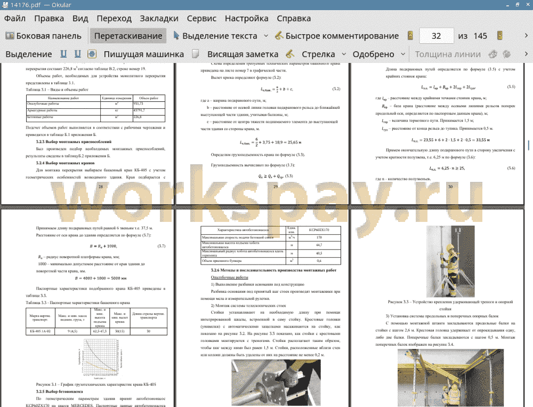Go to next page using the arrow icon
The width and height of the screenshot is (533, 407).
click(500, 36)
